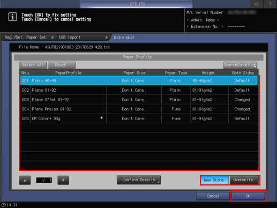The image size is (277, 208).
Task: Cancel the import setting
Action: pos(213,196)
